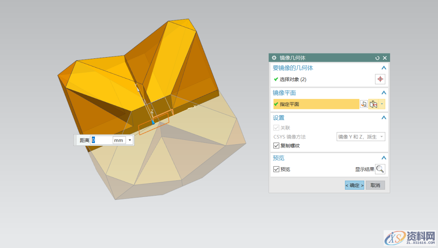Click the Select Object crosshair icon

point(380,79)
